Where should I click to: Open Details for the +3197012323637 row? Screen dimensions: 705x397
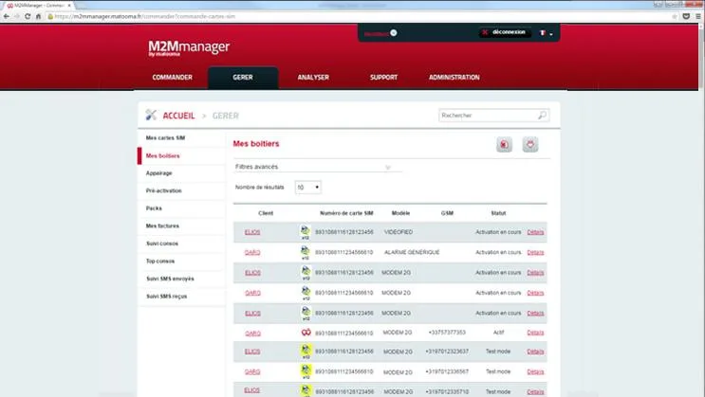pos(535,352)
